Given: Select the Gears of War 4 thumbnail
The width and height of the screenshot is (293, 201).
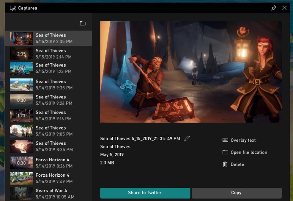Looking at the screenshot, I should click(x=21, y=194).
